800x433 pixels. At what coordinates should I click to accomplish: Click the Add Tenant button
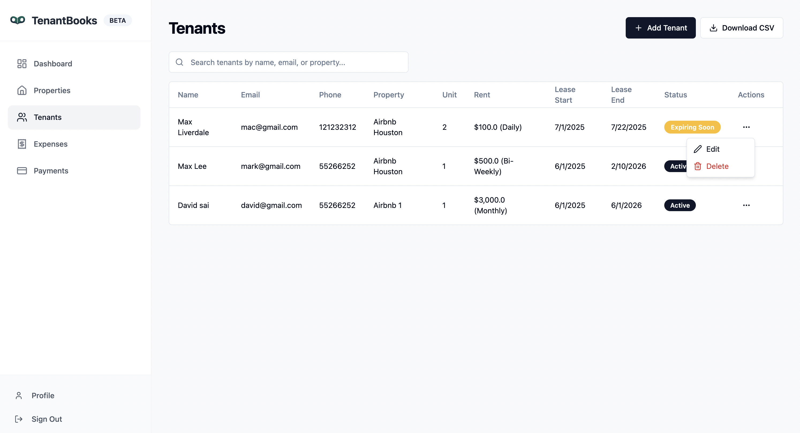point(661,28)
